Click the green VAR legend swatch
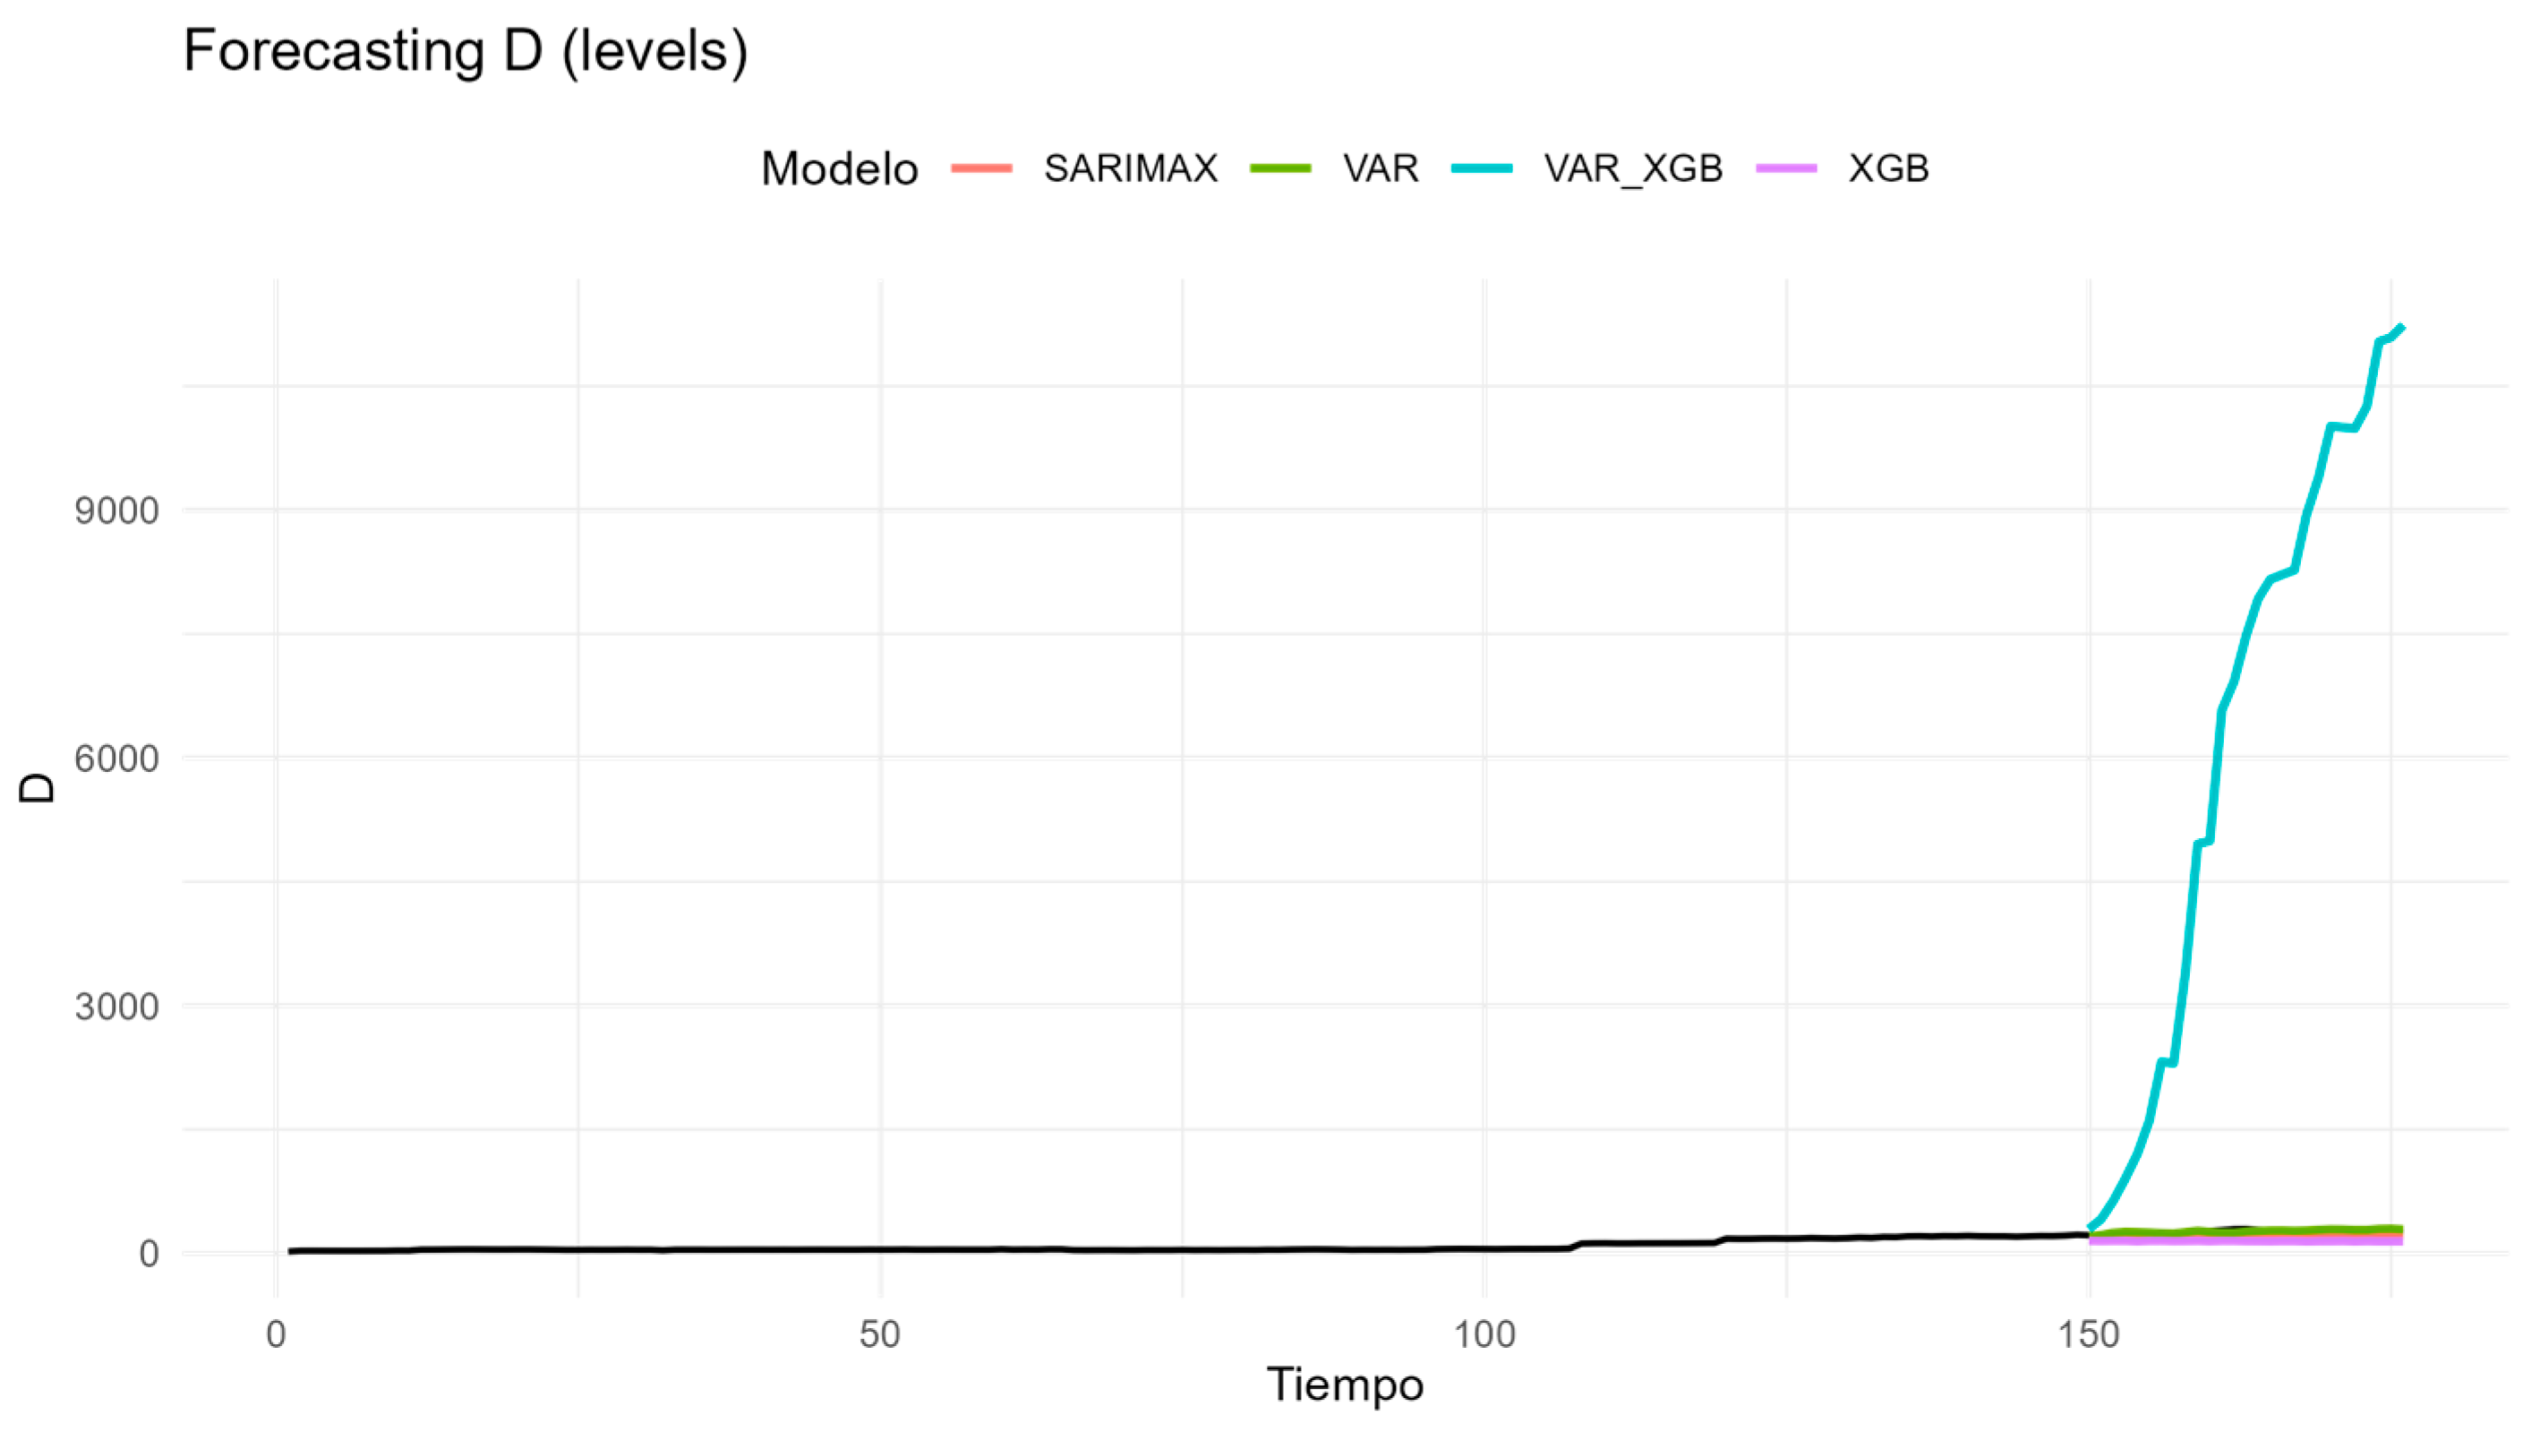Screen dimensions: 2540x1432 [x=1280, y=168]
